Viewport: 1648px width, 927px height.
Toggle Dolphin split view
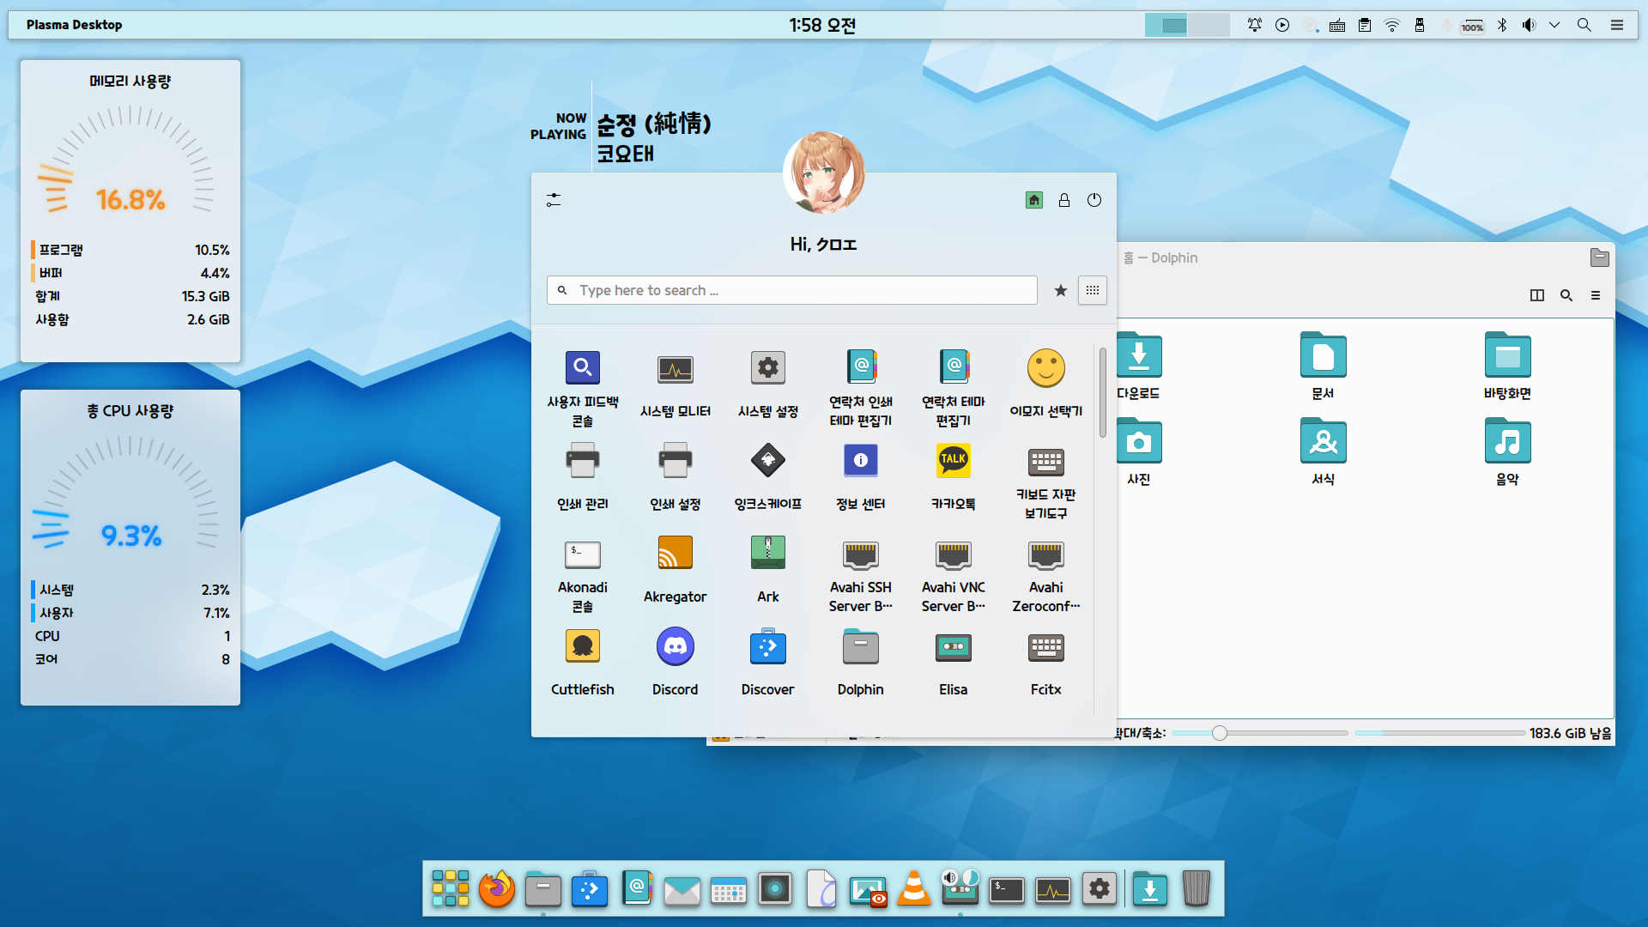[x=1537, y=295]
